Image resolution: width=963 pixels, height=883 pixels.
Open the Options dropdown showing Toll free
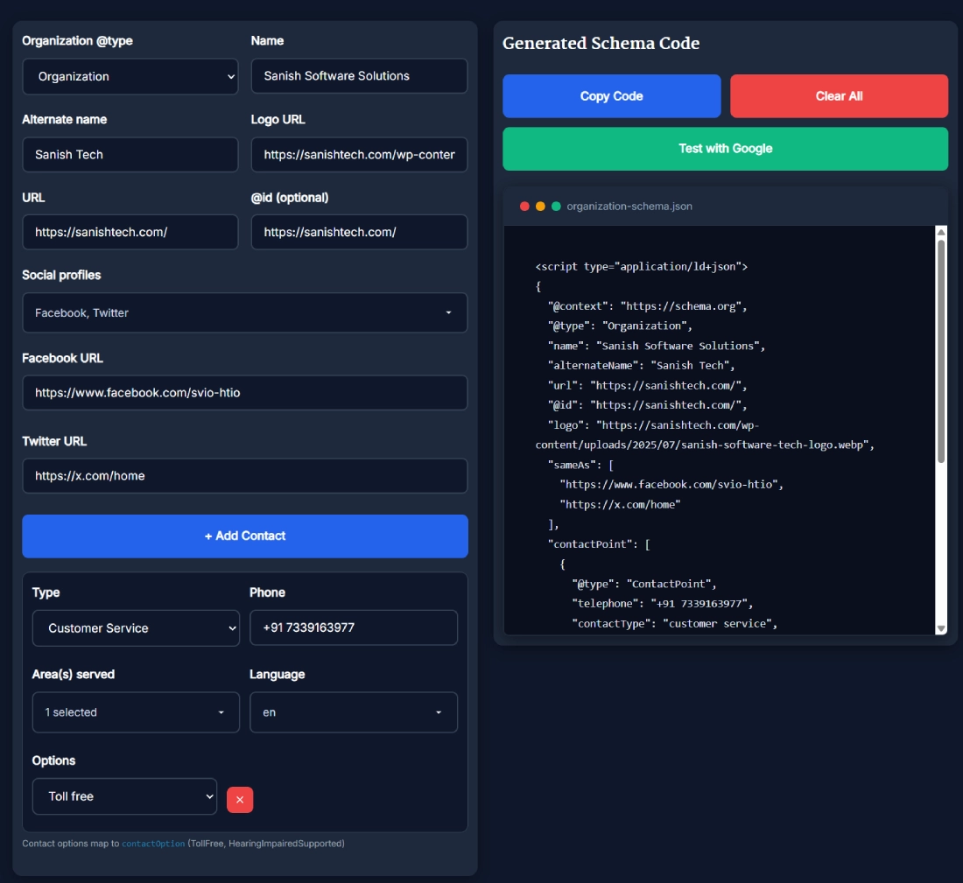[124, 795]
